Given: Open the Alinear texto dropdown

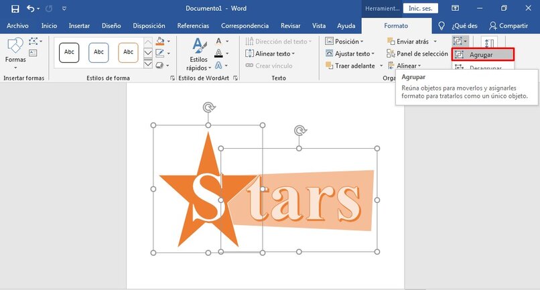Looking at the screenshot, I should (x=270, y=54).
